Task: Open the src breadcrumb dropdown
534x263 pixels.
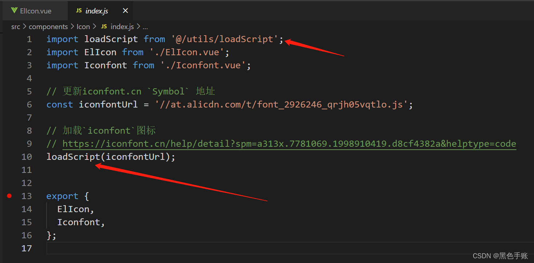Action: [15, 27]
